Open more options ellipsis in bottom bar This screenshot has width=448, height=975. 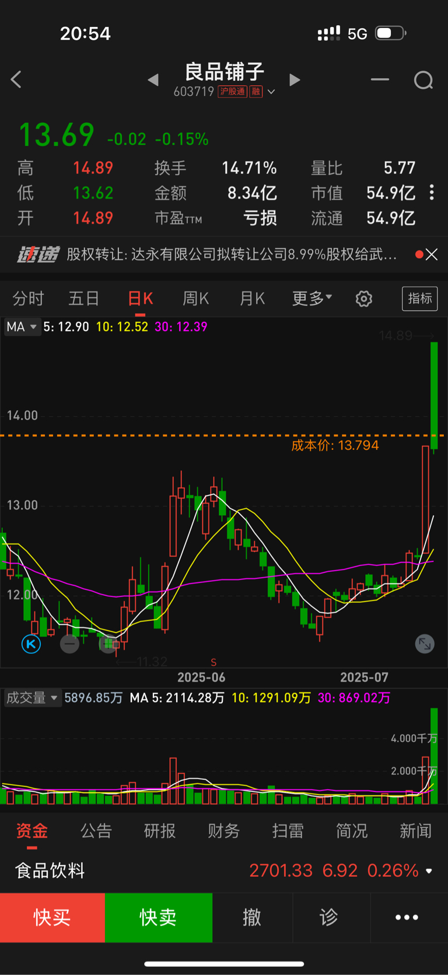(407, 917)
